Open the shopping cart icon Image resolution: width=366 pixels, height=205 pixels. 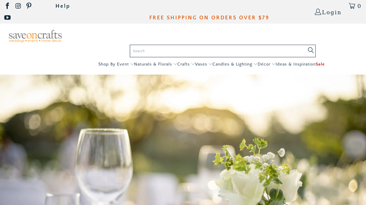pyautogui.click(x=352, y=6)
